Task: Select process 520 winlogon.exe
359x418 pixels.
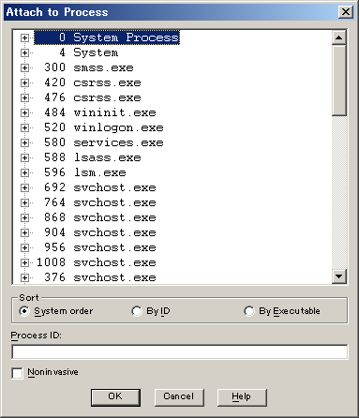Action: coord(98,127)
